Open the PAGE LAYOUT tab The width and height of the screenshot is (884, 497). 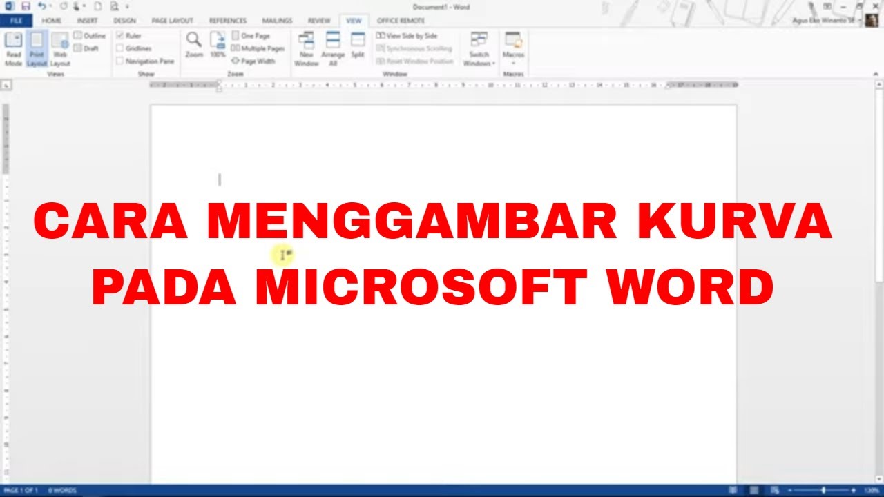pos(172,21)
